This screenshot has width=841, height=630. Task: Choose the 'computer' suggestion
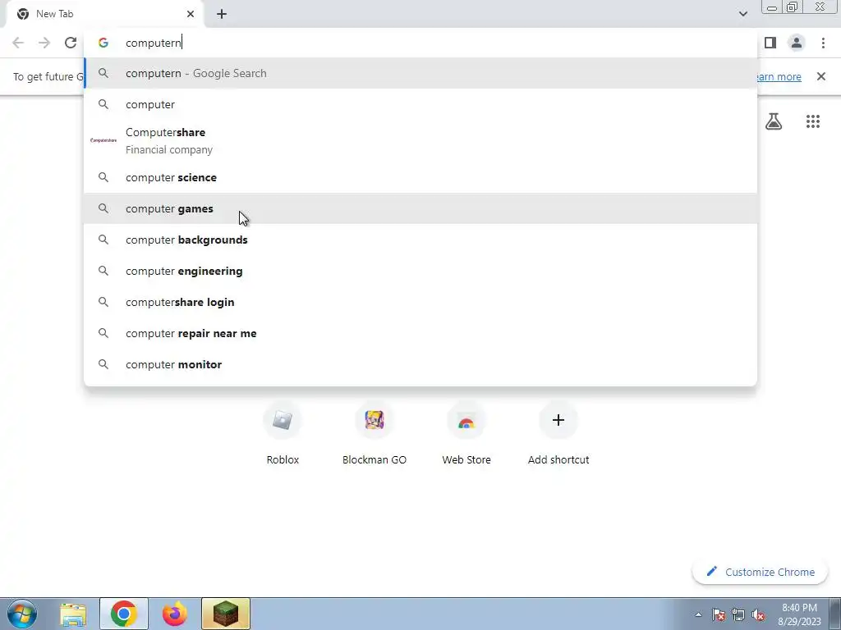[x=420, y=104]
